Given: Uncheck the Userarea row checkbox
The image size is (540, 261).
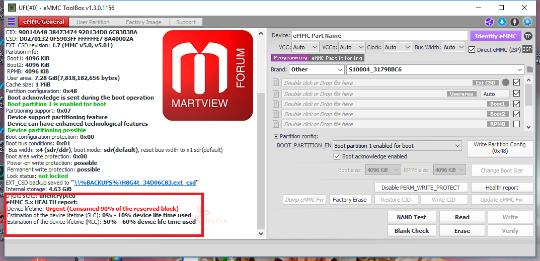Looking at the screenshot, I should (516, 94).
